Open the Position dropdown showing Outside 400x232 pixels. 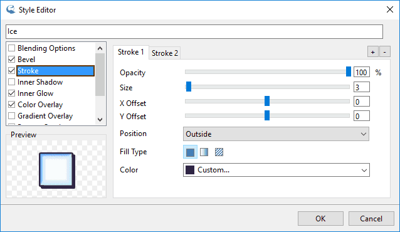coord(276,134)
